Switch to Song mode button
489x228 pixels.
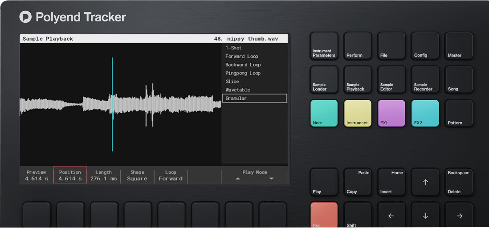pyautogui.click(x=459, y=80)
